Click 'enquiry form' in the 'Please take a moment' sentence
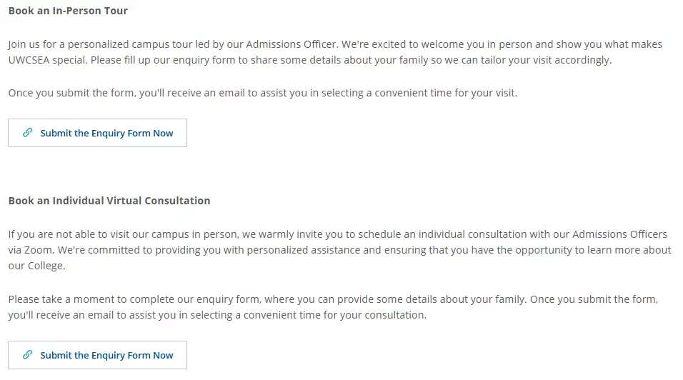683x380 pixels. (228, 299)
